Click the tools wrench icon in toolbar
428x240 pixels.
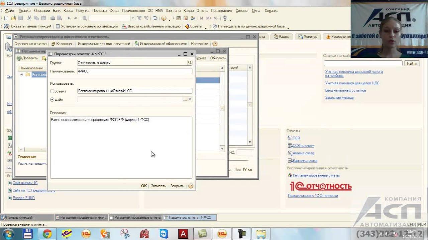click(x=225, y=18)
